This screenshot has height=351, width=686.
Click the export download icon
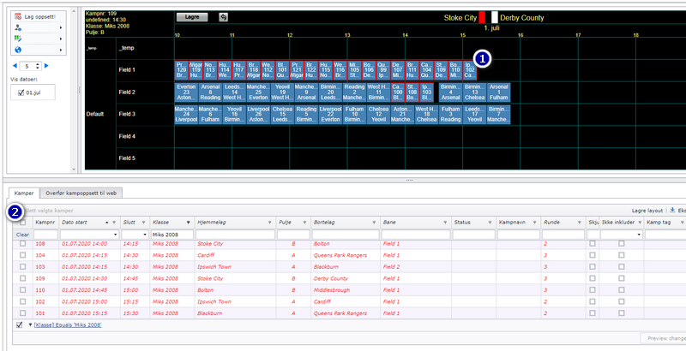[x=672, y=210]
